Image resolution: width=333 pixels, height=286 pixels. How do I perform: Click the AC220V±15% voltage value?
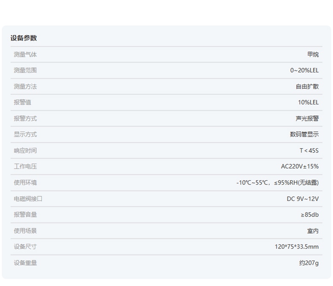point(300,166)
